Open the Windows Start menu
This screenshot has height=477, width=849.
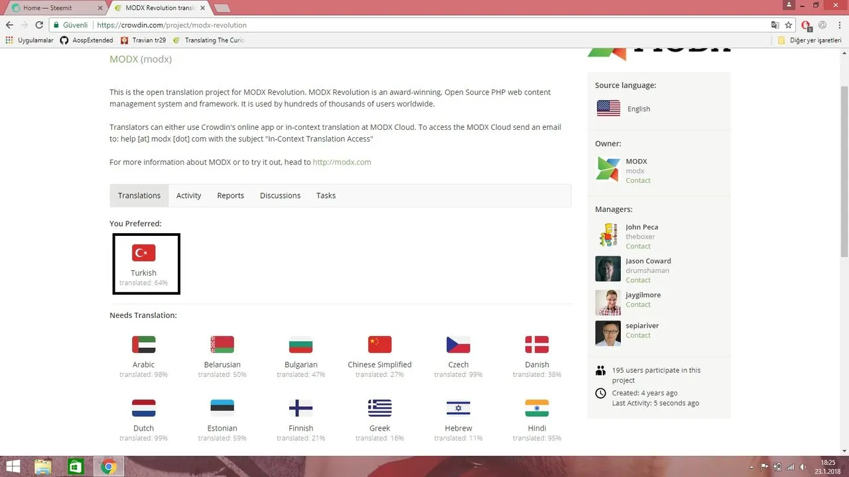pyautogui.click(x=13, y=467)
